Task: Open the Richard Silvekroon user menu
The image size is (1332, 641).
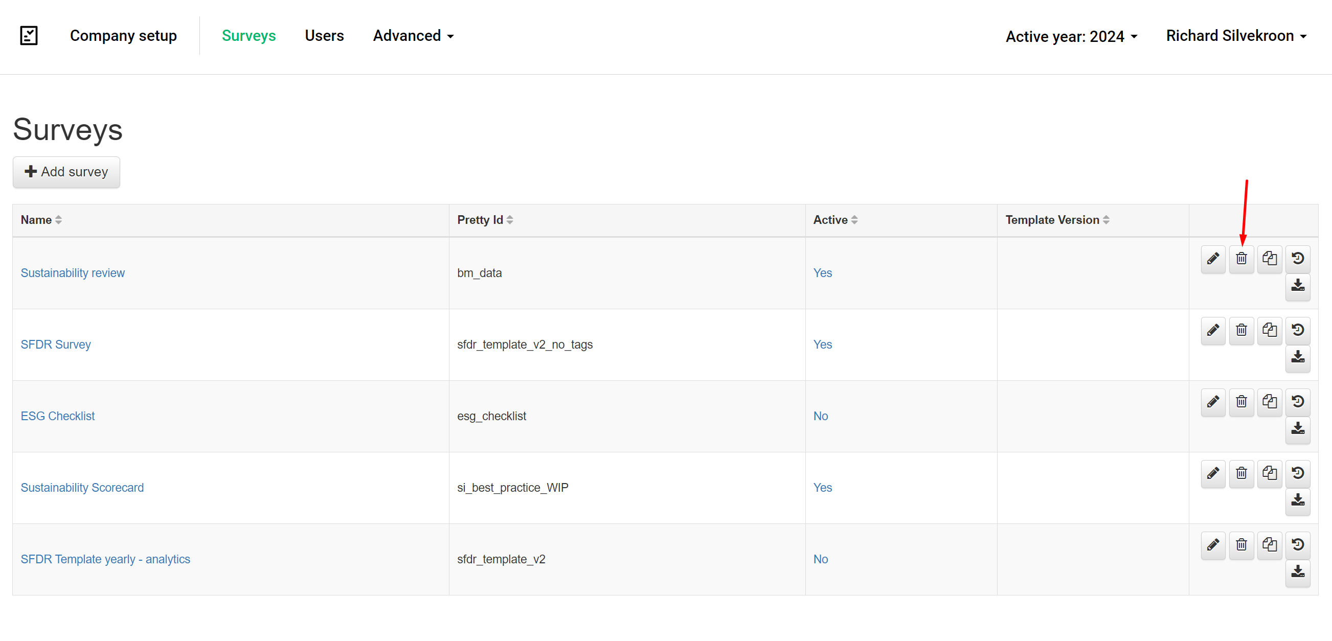Action: point(1236,36)
